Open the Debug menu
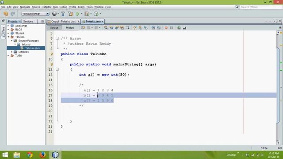This screenshot has width=283, height=159. click(63, 7)
